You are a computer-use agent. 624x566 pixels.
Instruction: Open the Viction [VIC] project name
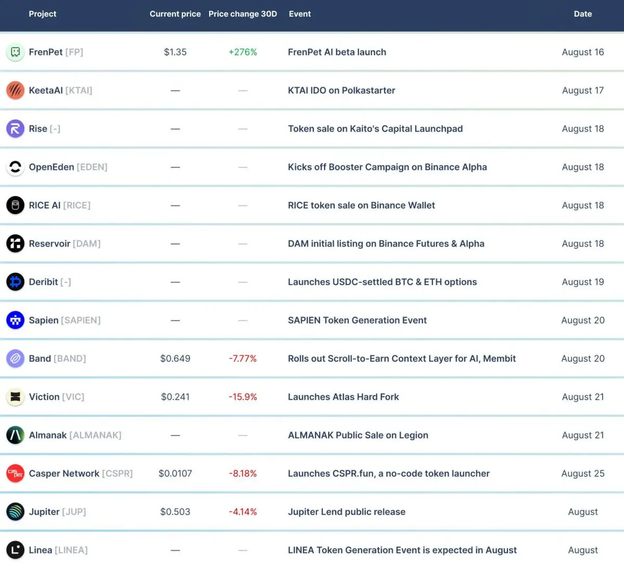tap(57, 397)
